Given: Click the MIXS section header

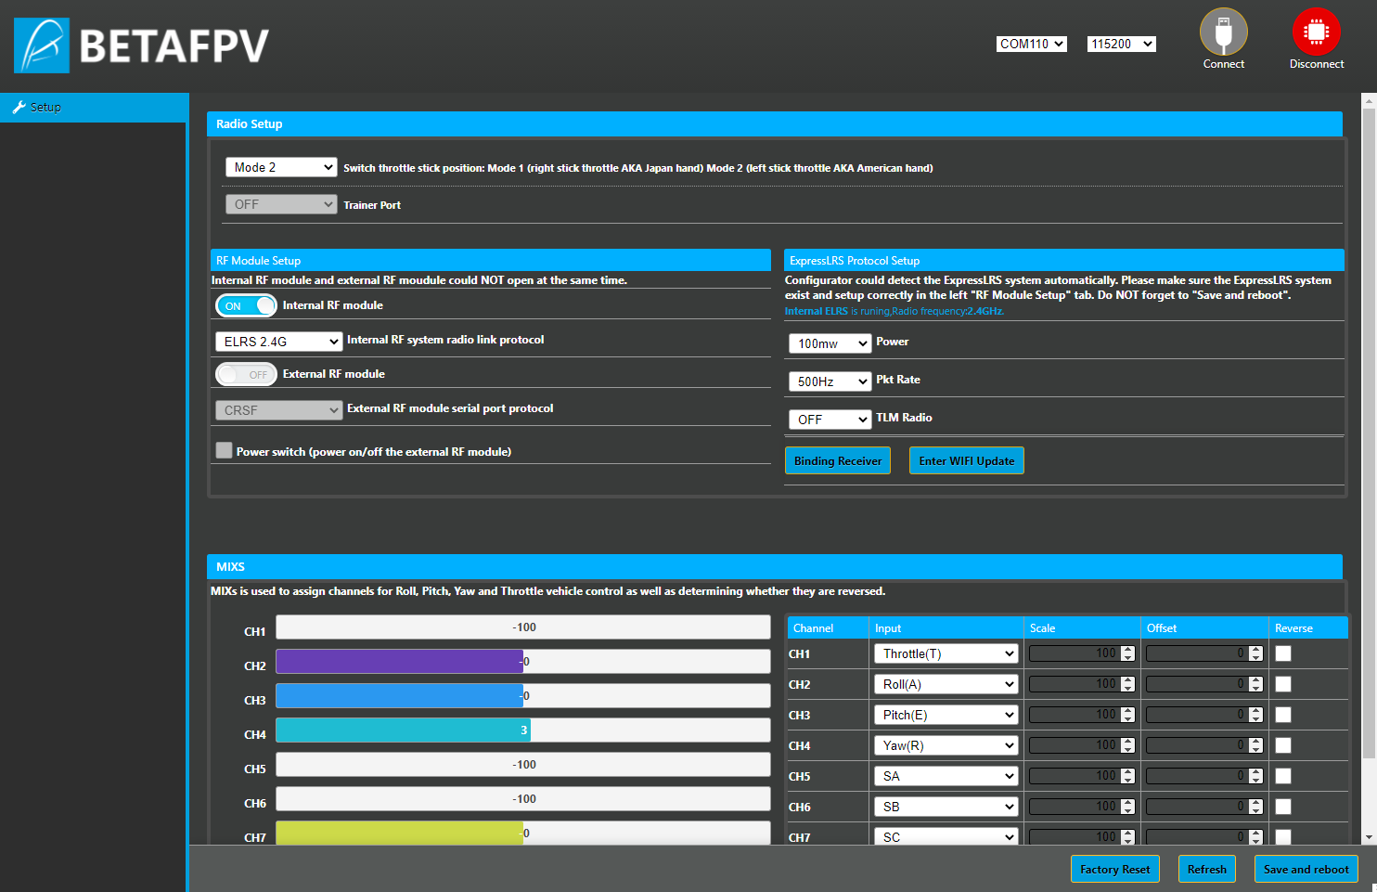Looking at the screenshot, I should click(x=775, y=566).
